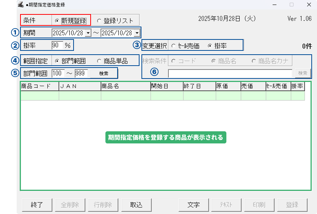Screen dimensions: 317x214
Task: Click the 掛率 percentage input field
Action: tap(57, 46)
